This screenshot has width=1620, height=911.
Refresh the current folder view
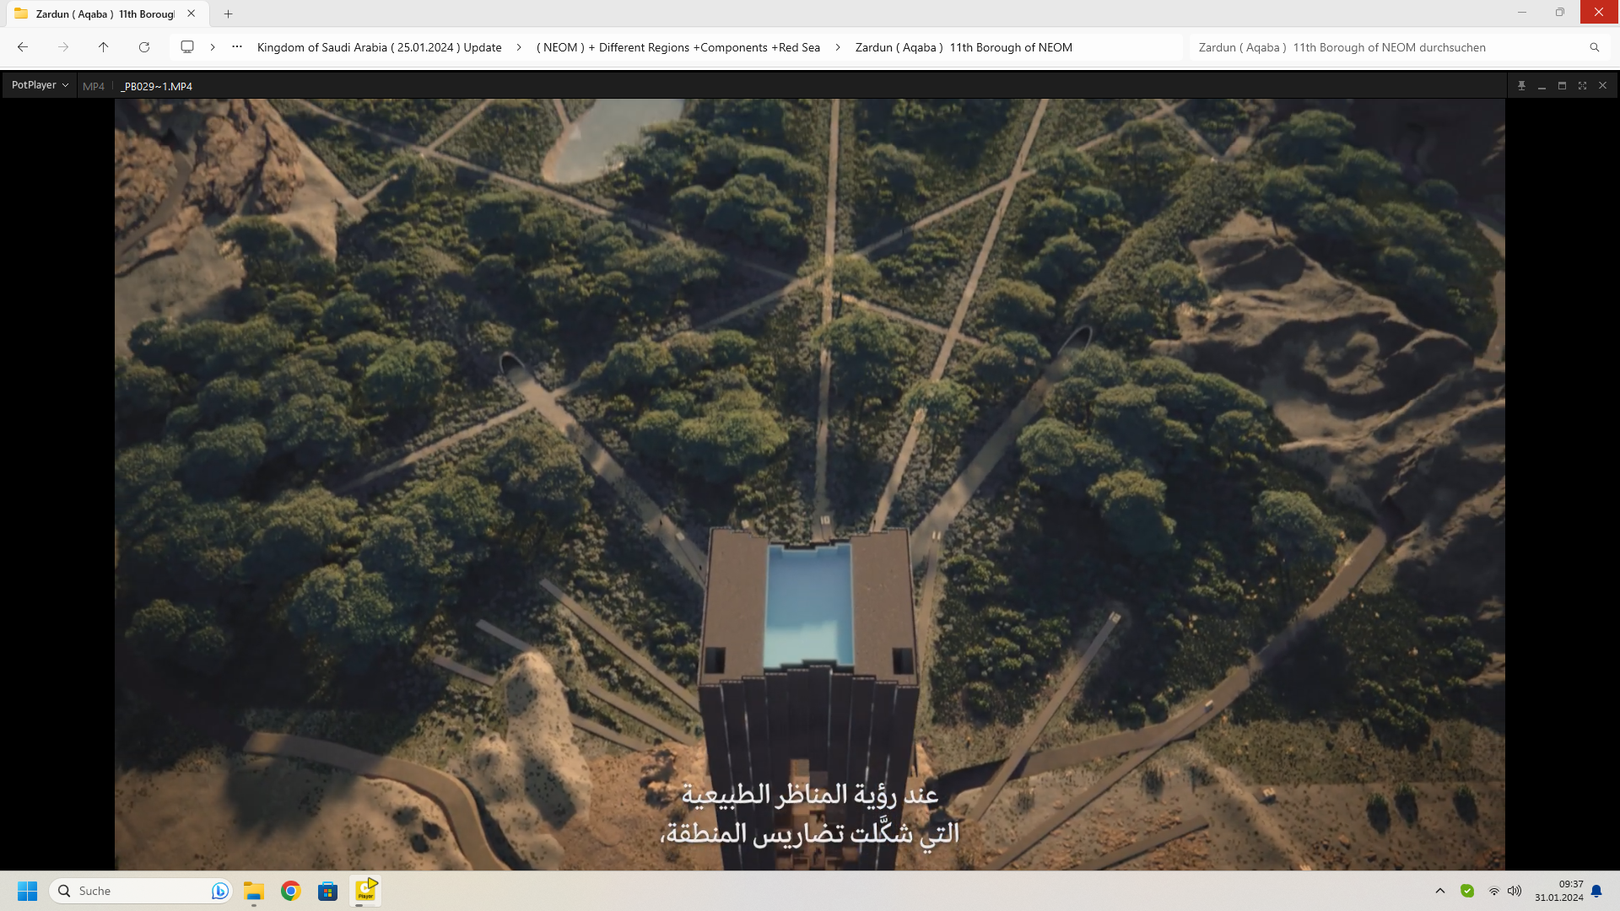(x=144, y=47)
